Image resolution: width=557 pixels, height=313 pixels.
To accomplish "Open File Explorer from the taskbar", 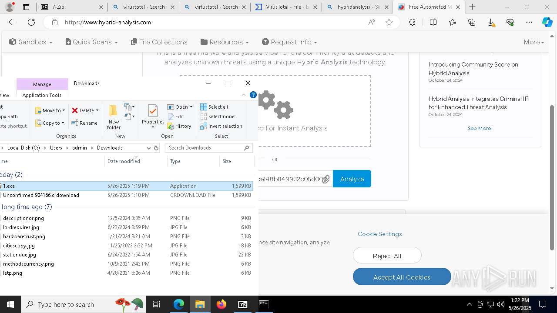I will pos(200,304).
